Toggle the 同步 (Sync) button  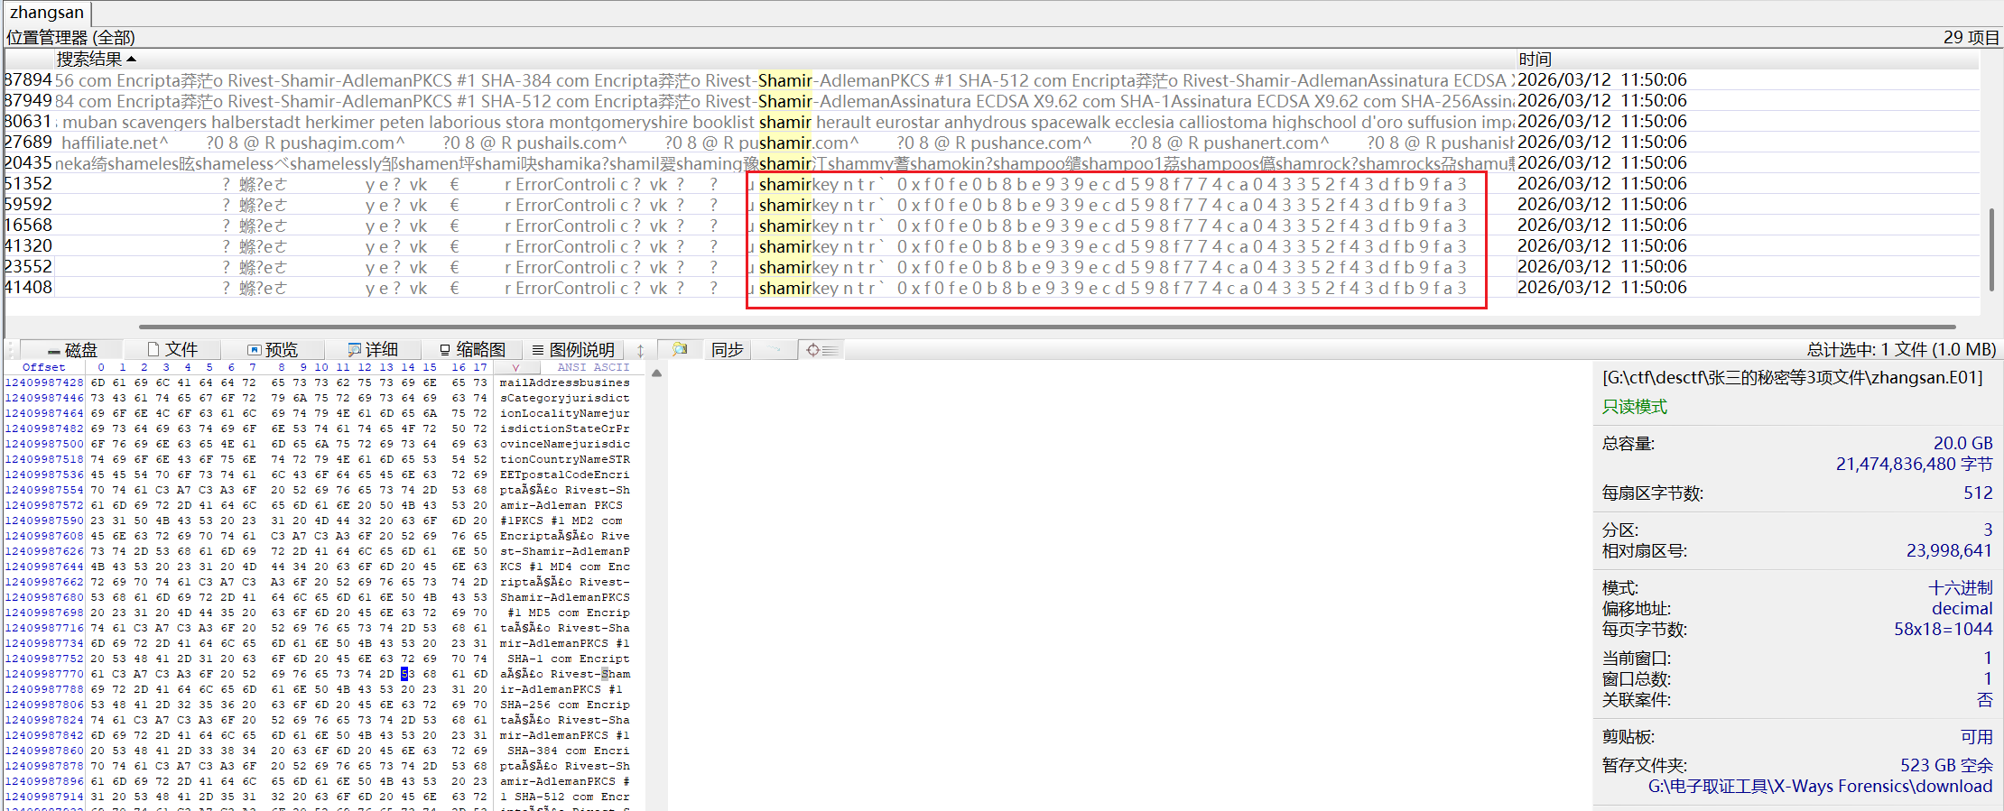pyautogui.click(x=727, y=350)
